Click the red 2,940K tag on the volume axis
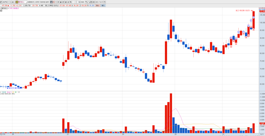The image size is (265, 136). point(262,123)
